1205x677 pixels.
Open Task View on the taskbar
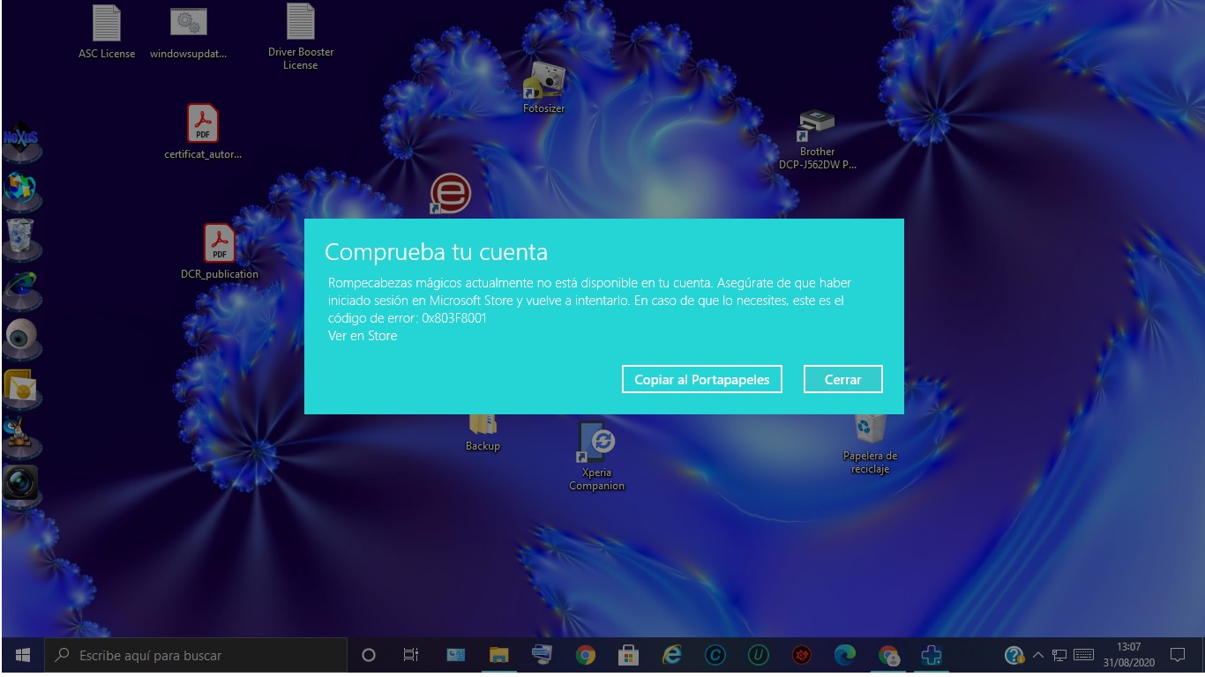pos(411,655)
